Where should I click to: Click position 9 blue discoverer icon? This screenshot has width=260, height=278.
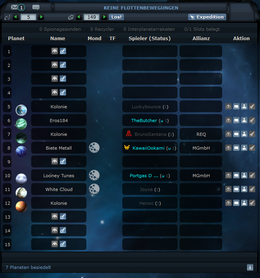63,161
